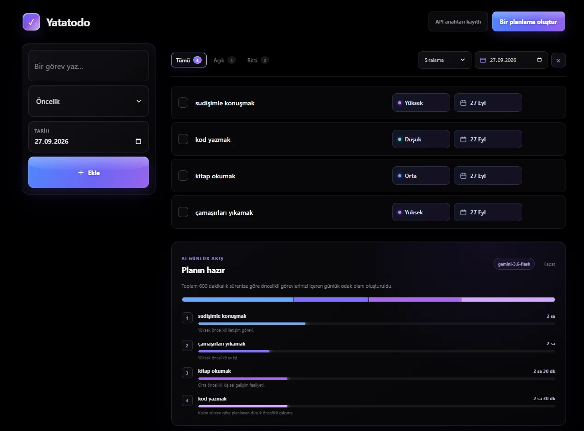
Task: Click the 27.09.2026 date filter field
Action: [x=511, y=60]
